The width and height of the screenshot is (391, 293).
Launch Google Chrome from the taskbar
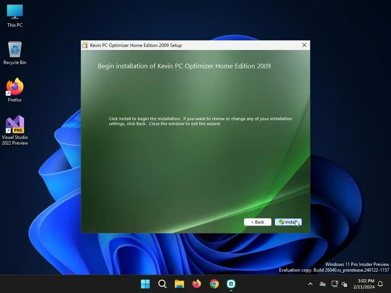tap(214, 284)
